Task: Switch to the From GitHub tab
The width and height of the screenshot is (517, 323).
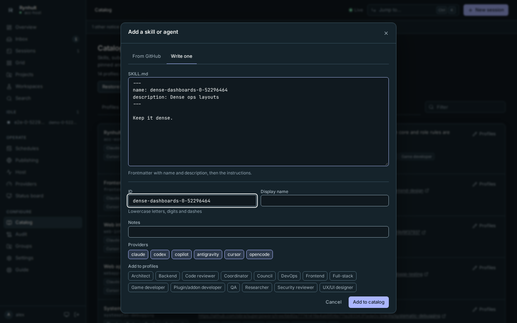Action: (146, 56)
